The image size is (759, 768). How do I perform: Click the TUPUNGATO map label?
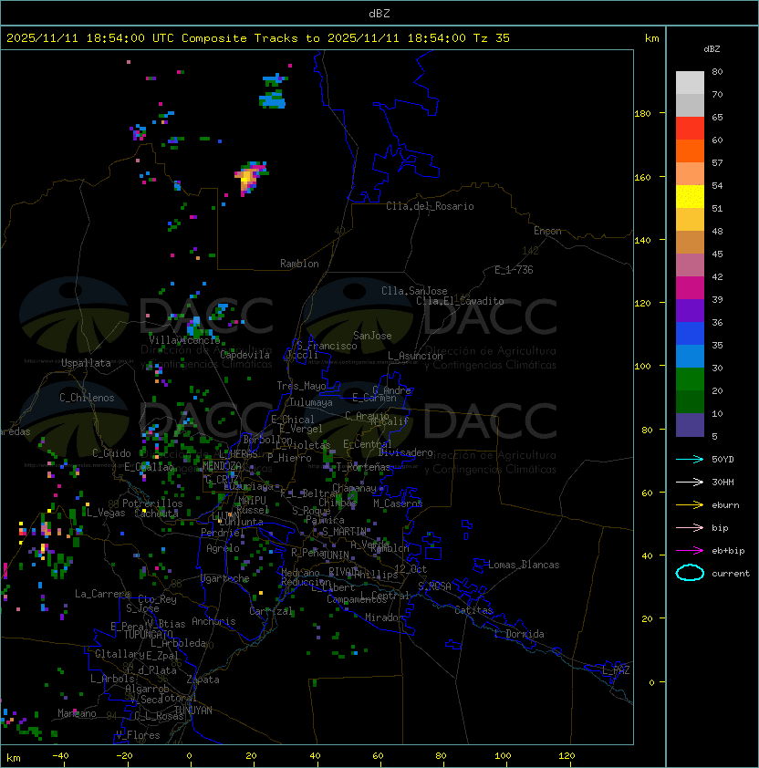(148, 634)
